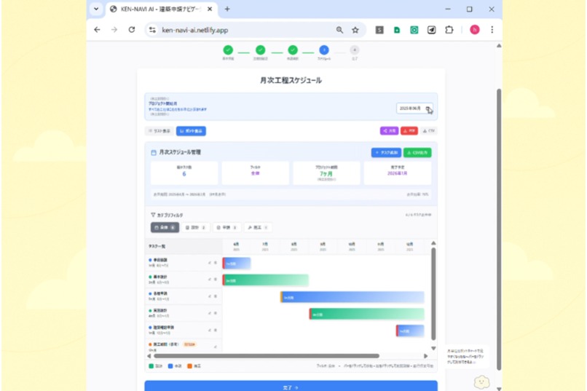Click the purple 共有 share button

tap(390, 130)
